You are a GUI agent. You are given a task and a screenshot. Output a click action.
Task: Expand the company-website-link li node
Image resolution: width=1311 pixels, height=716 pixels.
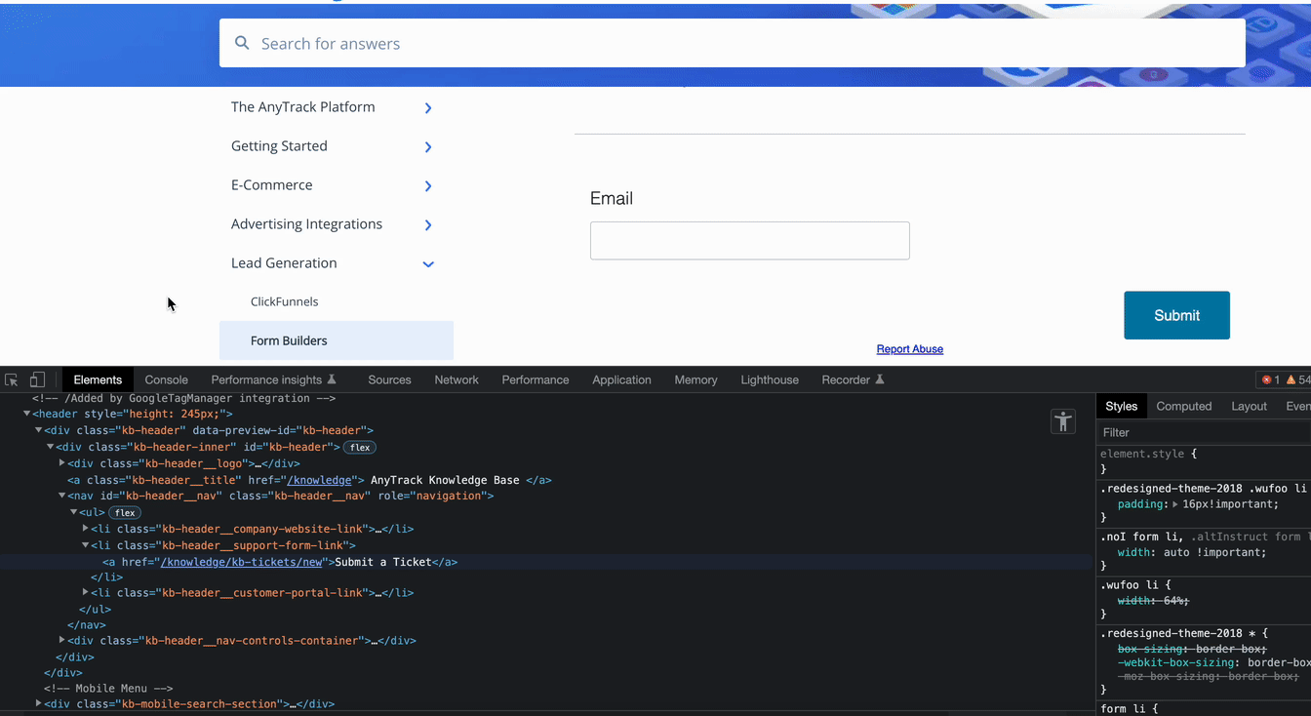[86, 529]
